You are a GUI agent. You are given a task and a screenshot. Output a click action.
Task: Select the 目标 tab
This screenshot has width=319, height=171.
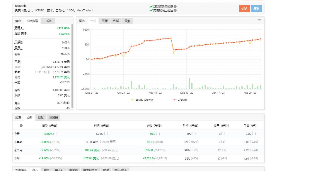pos(41,118)
